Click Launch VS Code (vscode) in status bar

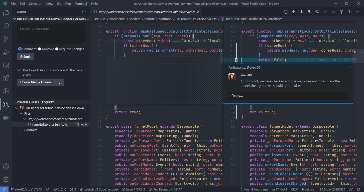pos(99,189)
